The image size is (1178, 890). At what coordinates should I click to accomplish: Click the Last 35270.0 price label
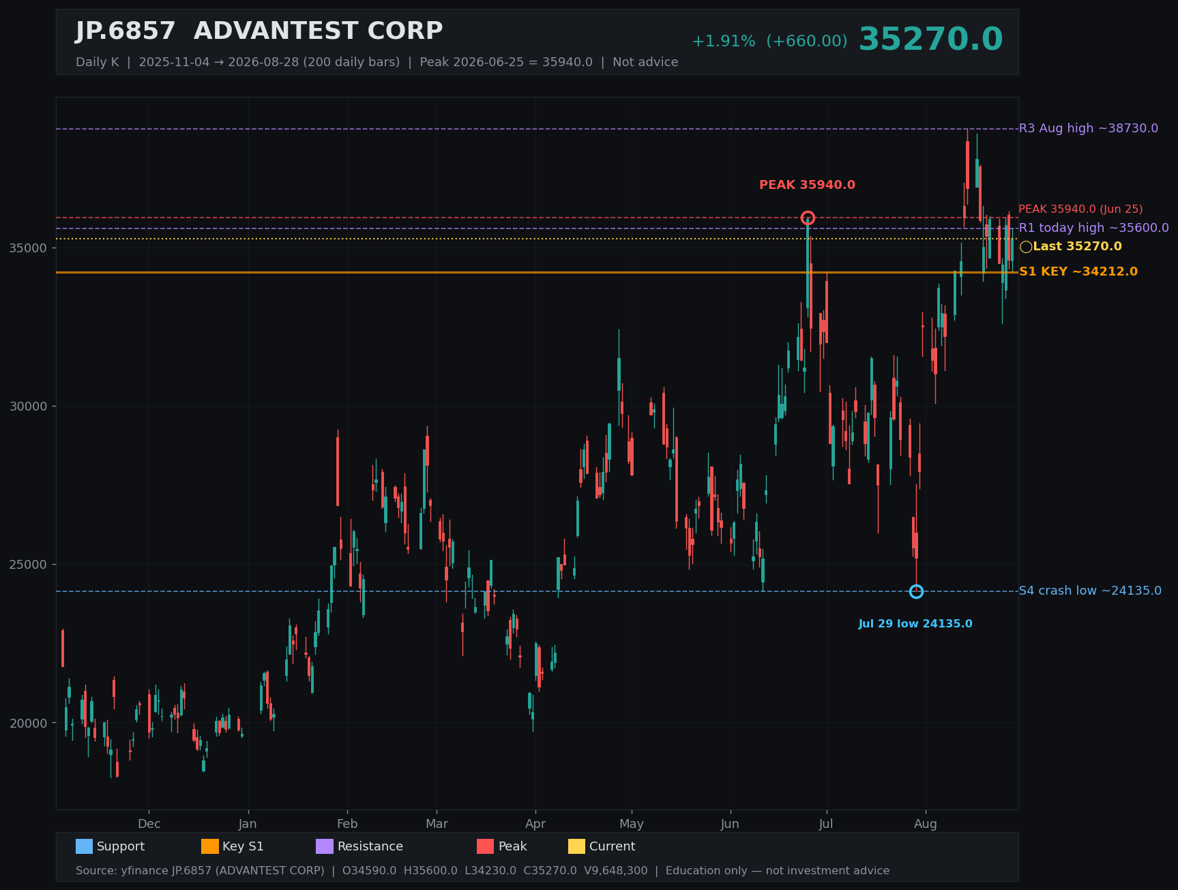[x=1078, y=246]
